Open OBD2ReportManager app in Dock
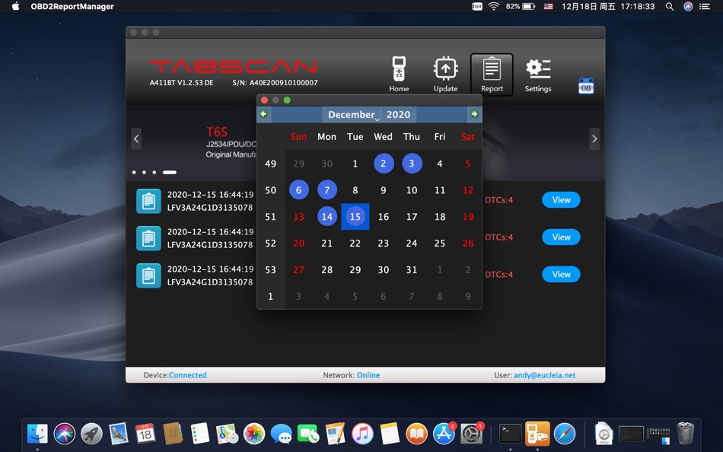Viewport: 723px width, 452px height. point(537,434)
